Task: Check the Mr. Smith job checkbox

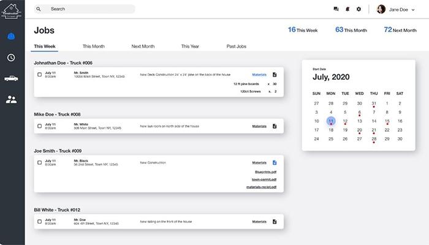Action: coord(40,74)
